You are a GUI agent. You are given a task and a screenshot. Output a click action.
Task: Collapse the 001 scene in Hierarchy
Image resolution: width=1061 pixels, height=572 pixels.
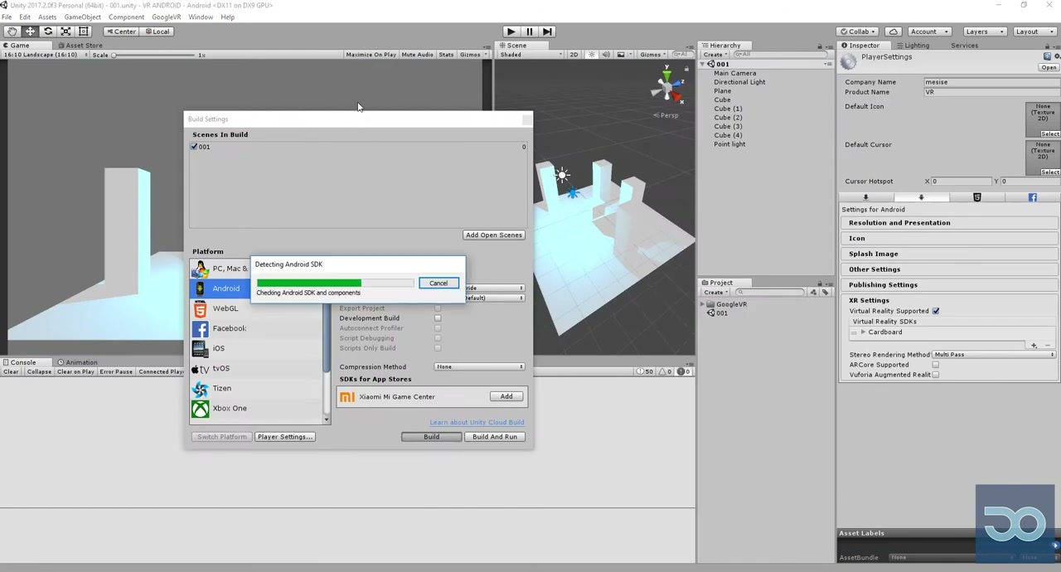(705, 64)
